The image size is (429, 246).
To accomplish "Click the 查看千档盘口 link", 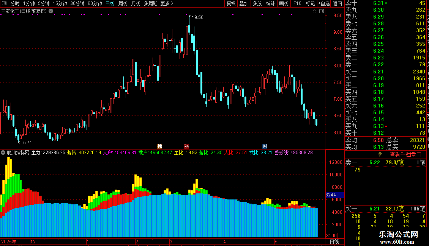I will point(405,155).
